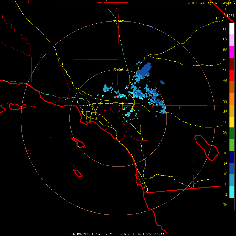Pick the gold legend swatch
Image resolution: width=236 pixels, height=236 pixels.
click(232, 111)
